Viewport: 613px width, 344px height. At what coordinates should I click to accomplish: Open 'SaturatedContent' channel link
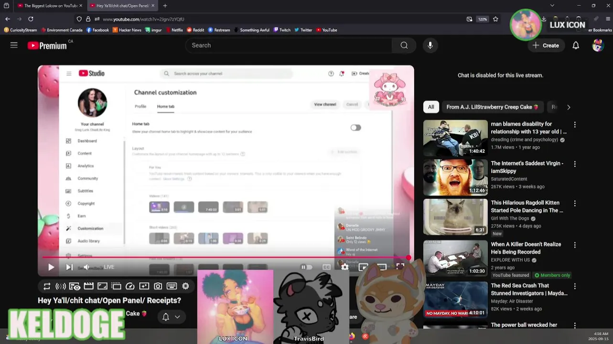(509, 179)
